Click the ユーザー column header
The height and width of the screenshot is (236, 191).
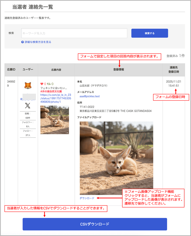click(28, 70)
